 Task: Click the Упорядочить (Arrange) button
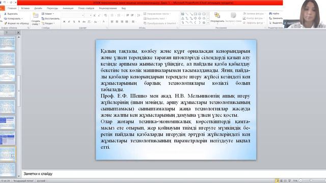[x=218, y=18]
